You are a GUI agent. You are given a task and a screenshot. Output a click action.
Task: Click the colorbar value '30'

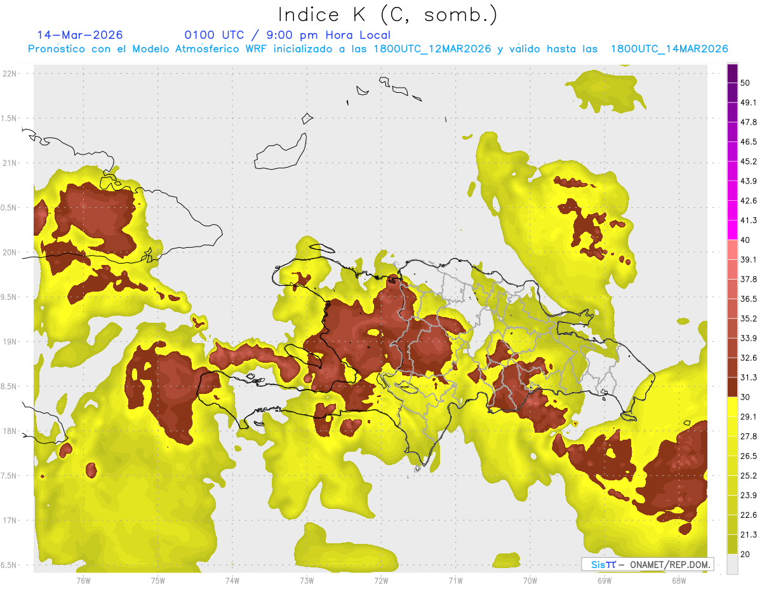(746, 397)
